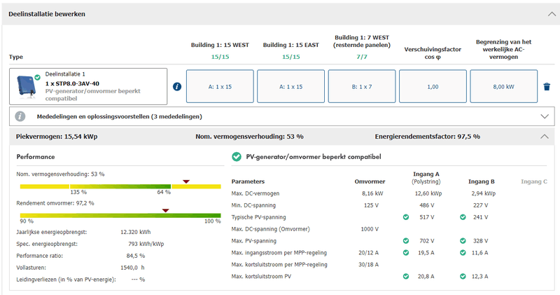This screenshot has width=560, height=295.
Task: Open the 15 WEST string box A: 1 x 15
Action: pyautogui.click(x=219, y=87)
